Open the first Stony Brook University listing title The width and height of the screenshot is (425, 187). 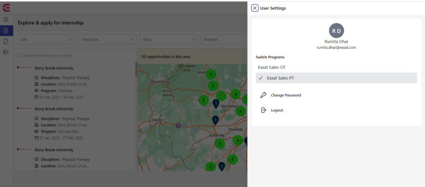54,68
